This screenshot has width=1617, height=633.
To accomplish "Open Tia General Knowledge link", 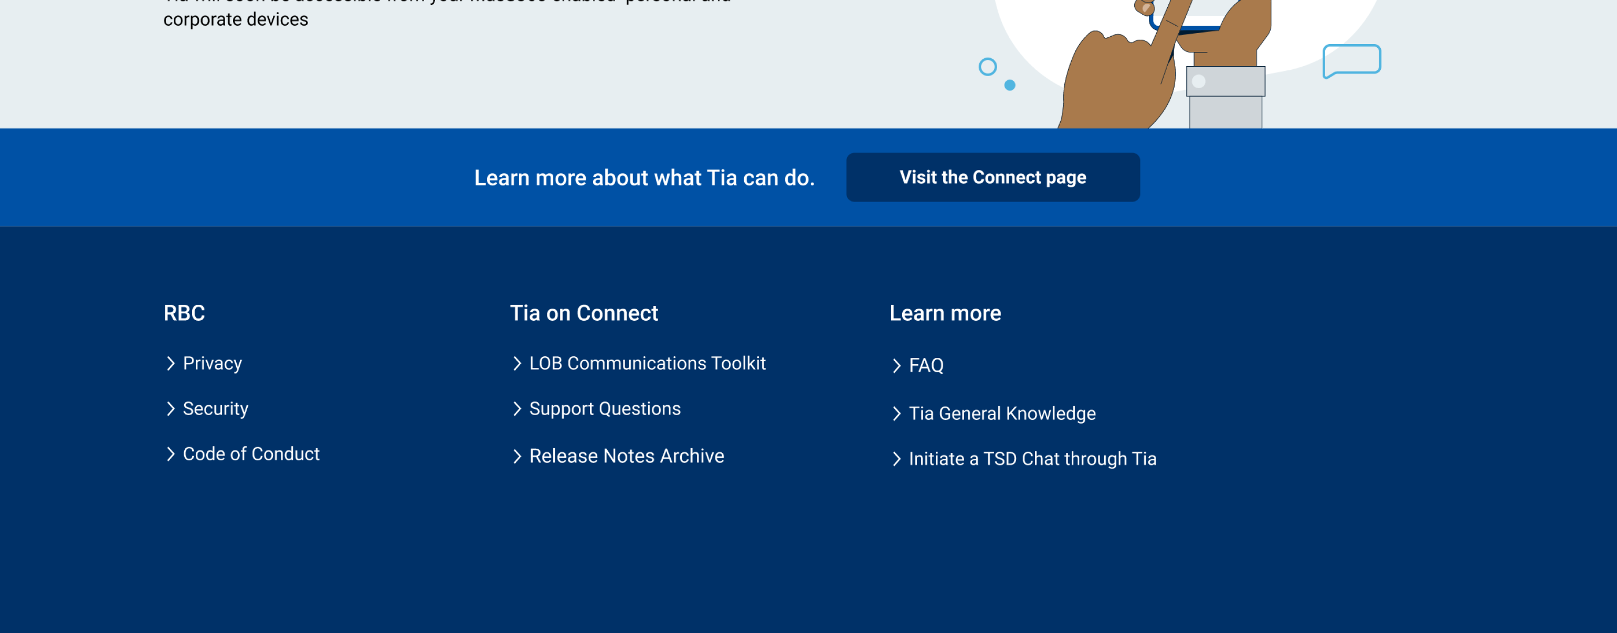I will click(1002, 413).
